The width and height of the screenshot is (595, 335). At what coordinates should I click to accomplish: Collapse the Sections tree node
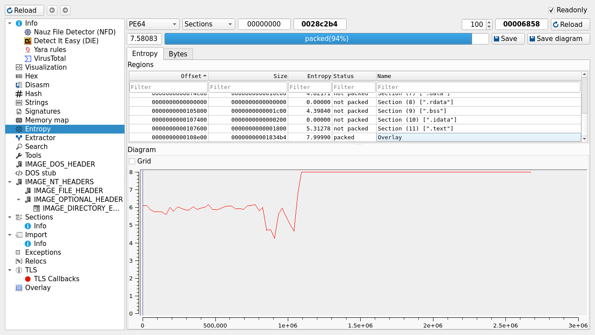tap(10, 217)
